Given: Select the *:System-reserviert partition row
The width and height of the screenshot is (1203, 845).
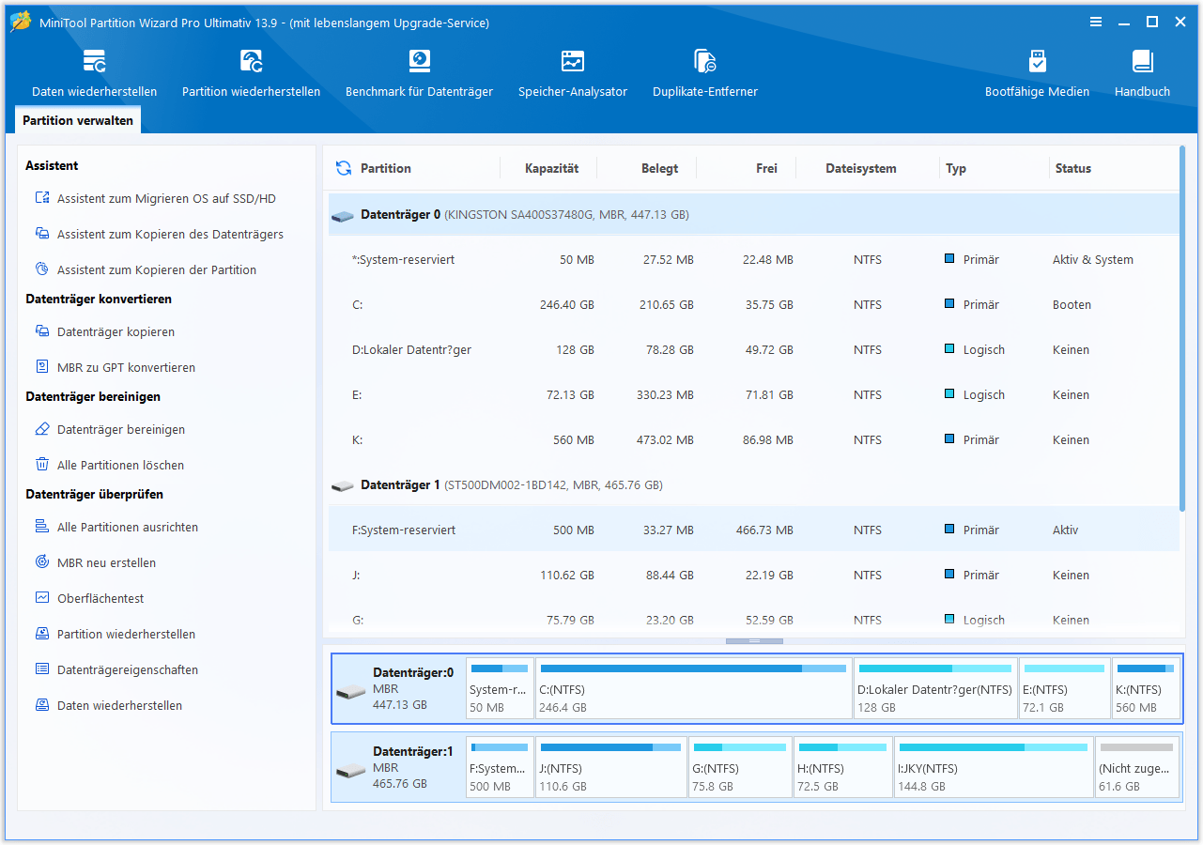Looking at the screenshot, I should 754,259.
